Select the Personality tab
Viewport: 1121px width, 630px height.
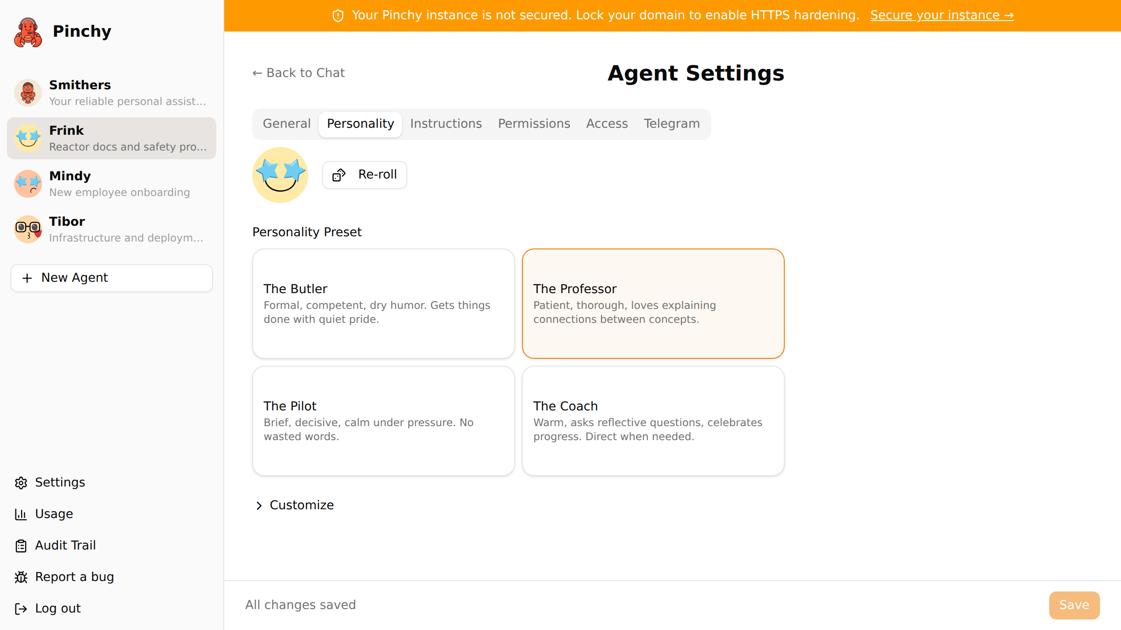pyautogui.click(x=360, y=124)
